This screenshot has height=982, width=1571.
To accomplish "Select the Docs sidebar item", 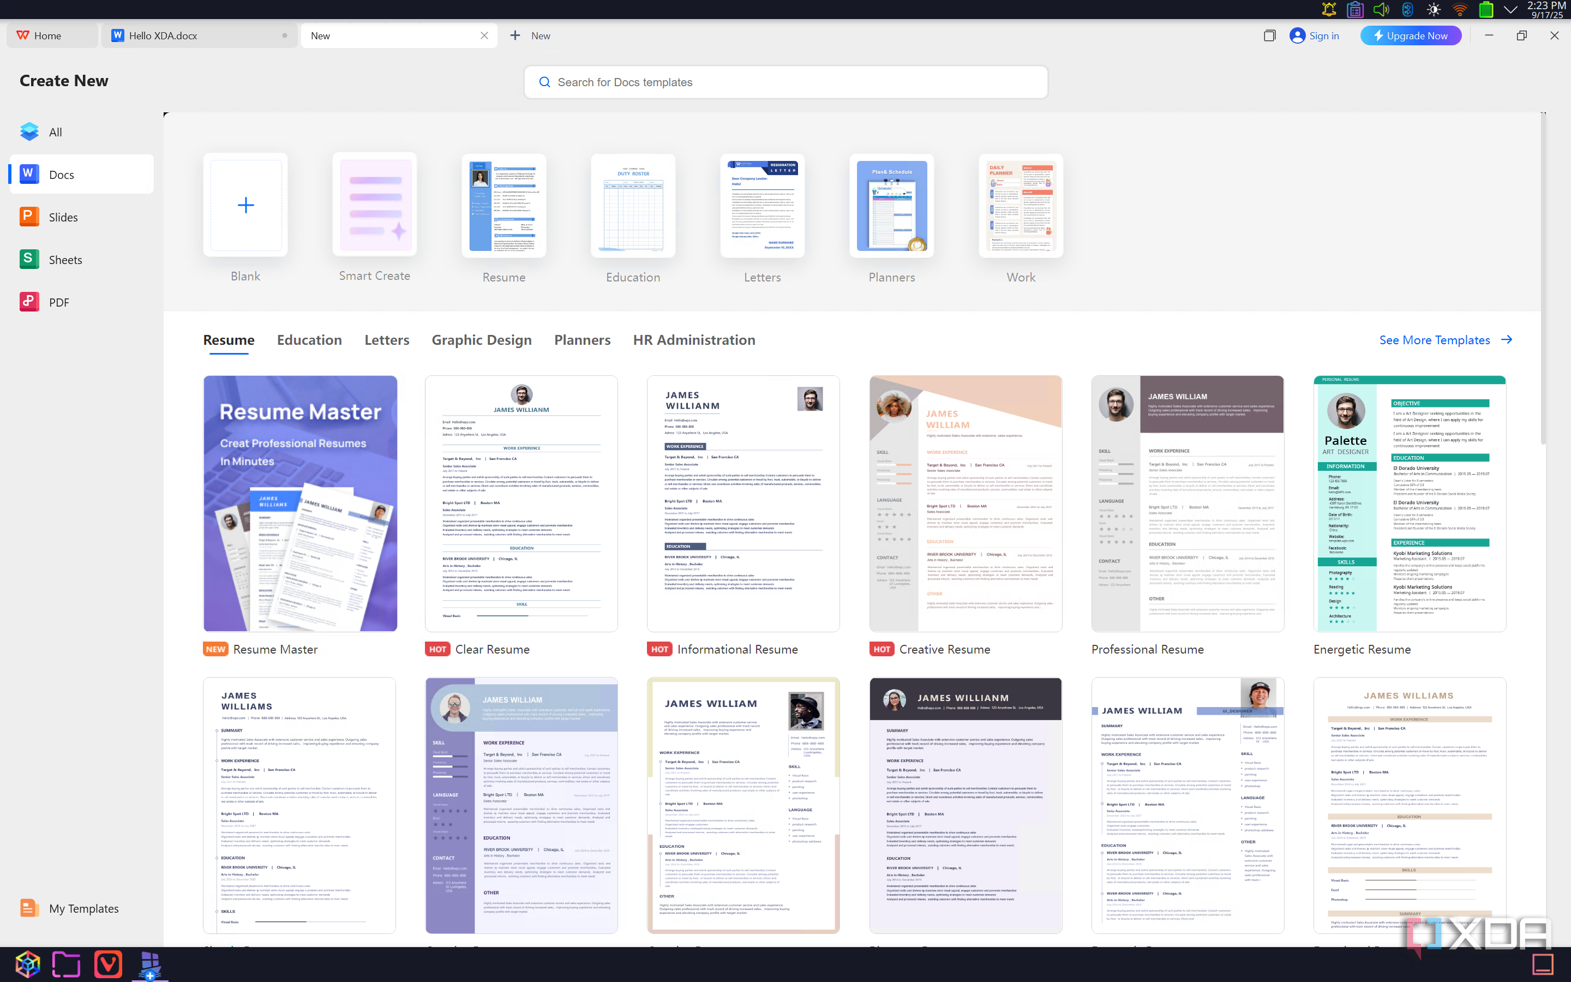I will pyautogui.click(x=82, y=174).
